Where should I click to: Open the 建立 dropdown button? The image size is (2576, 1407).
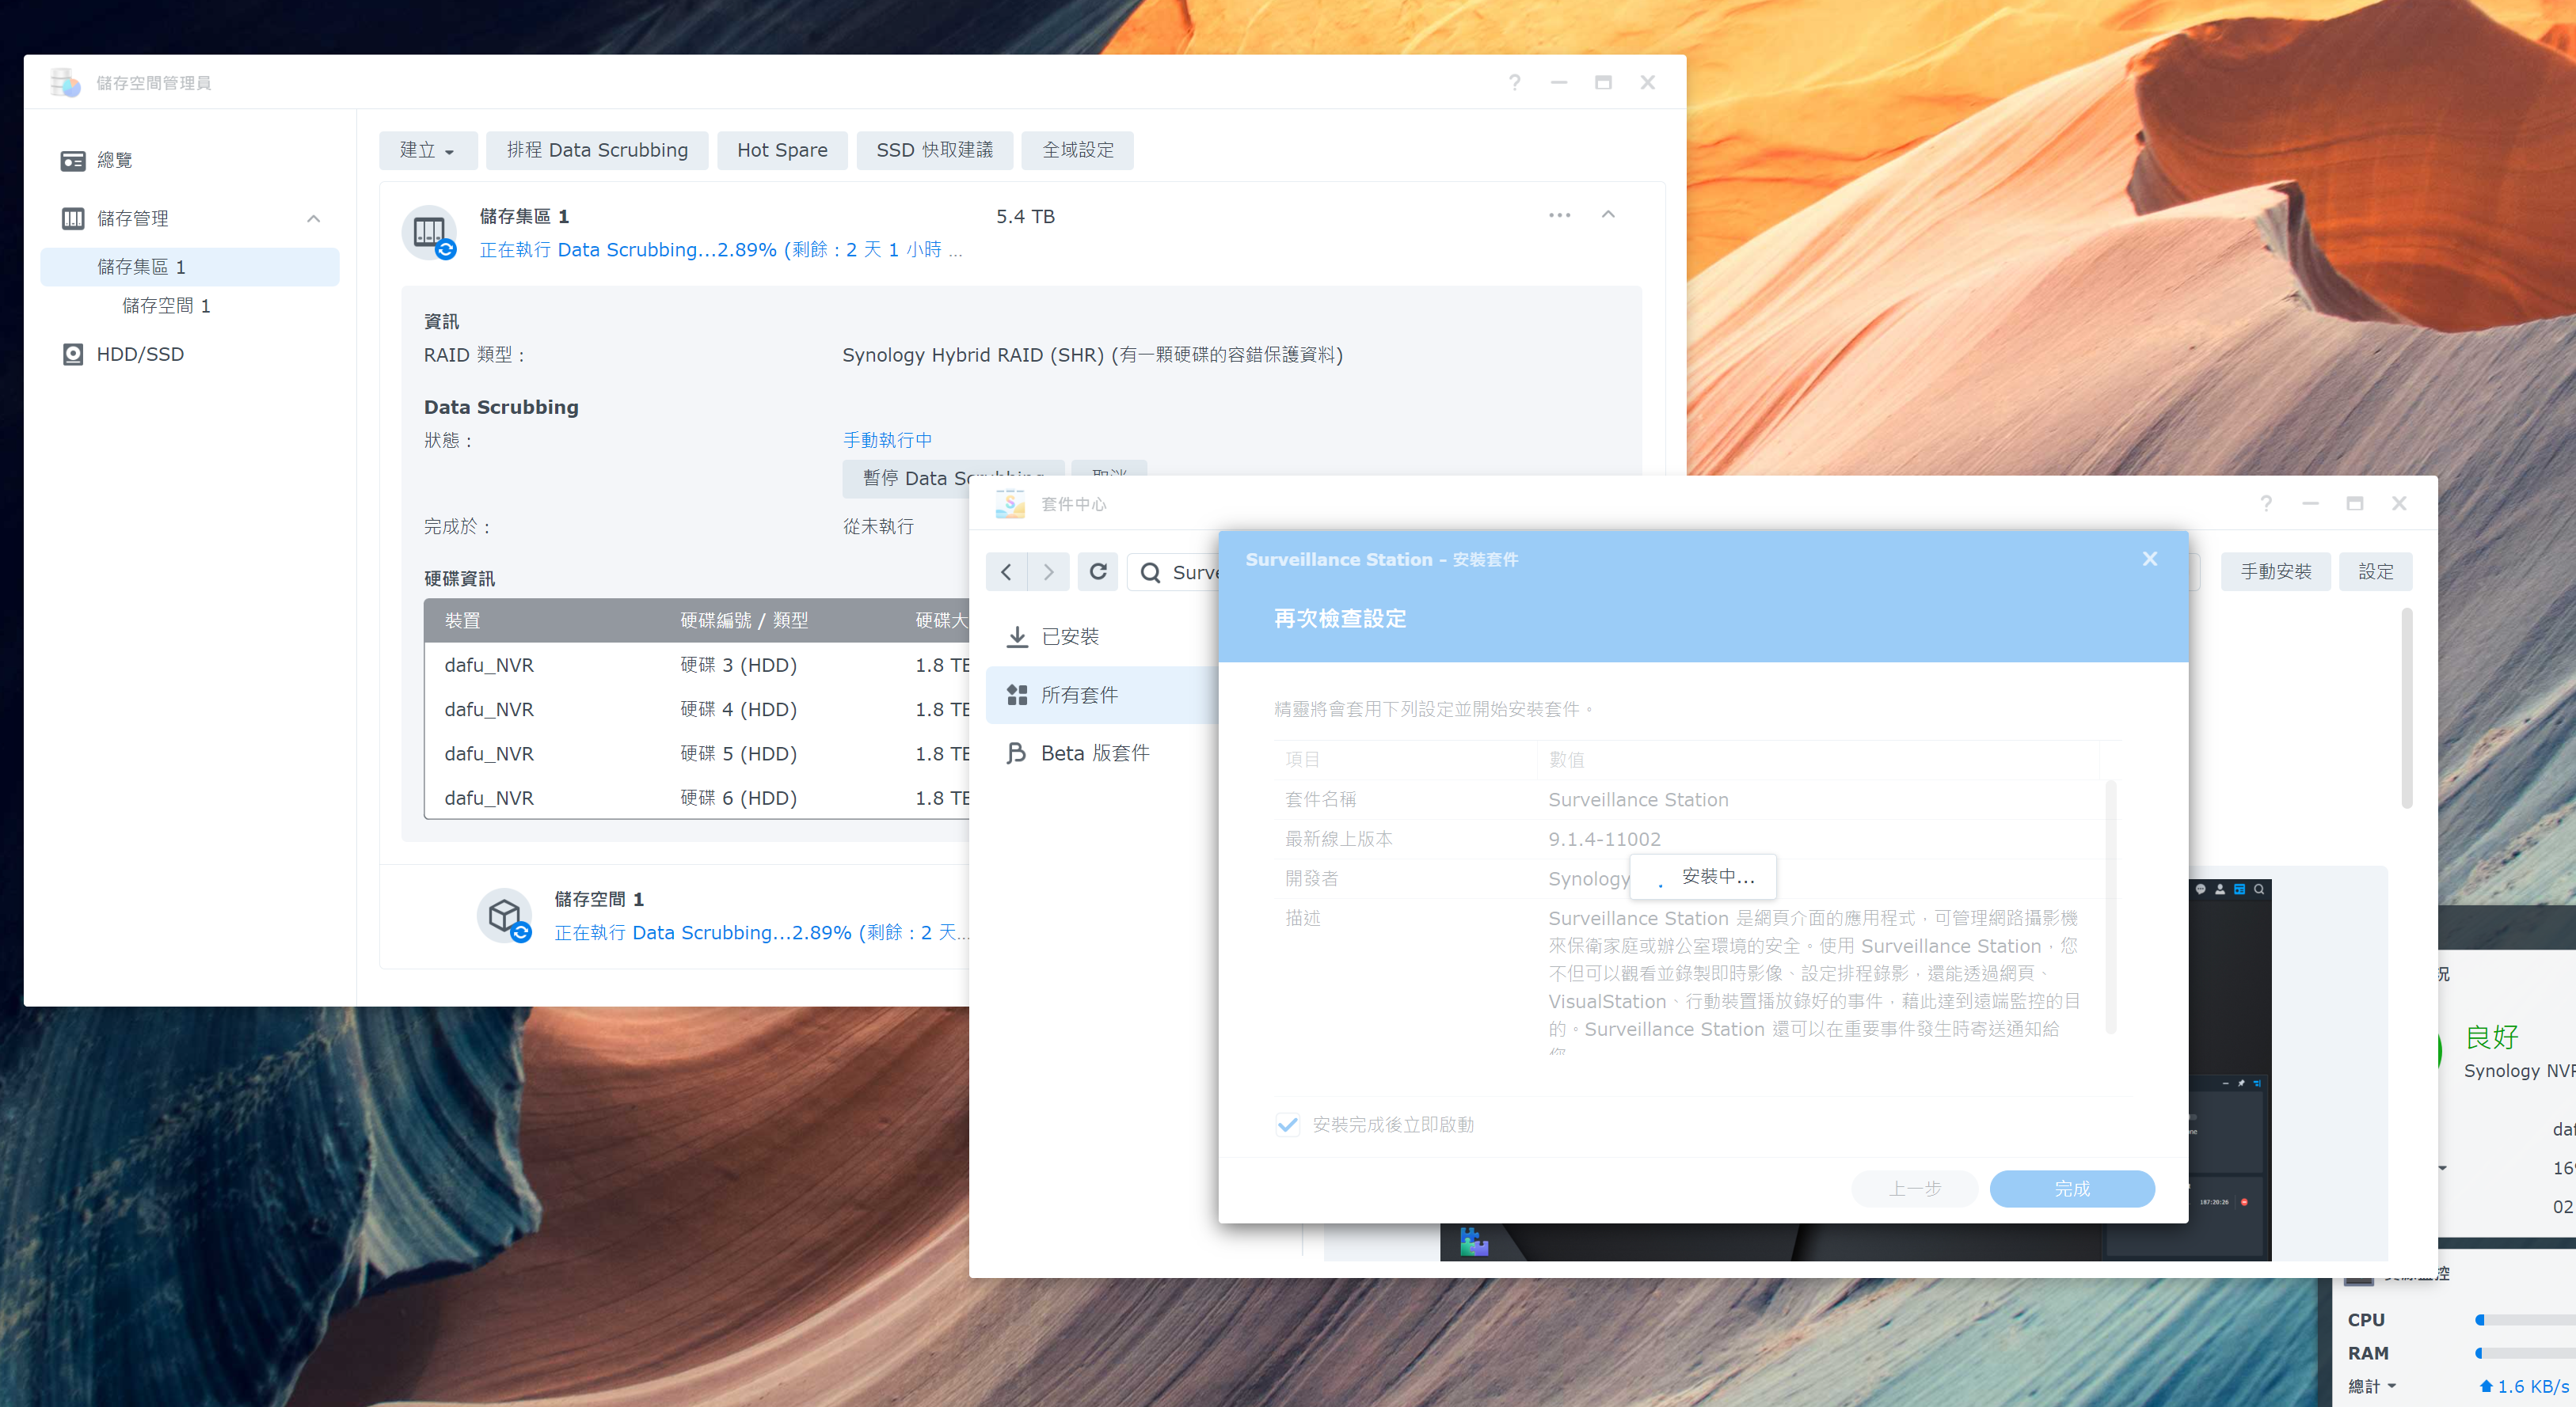pos(428,150)
